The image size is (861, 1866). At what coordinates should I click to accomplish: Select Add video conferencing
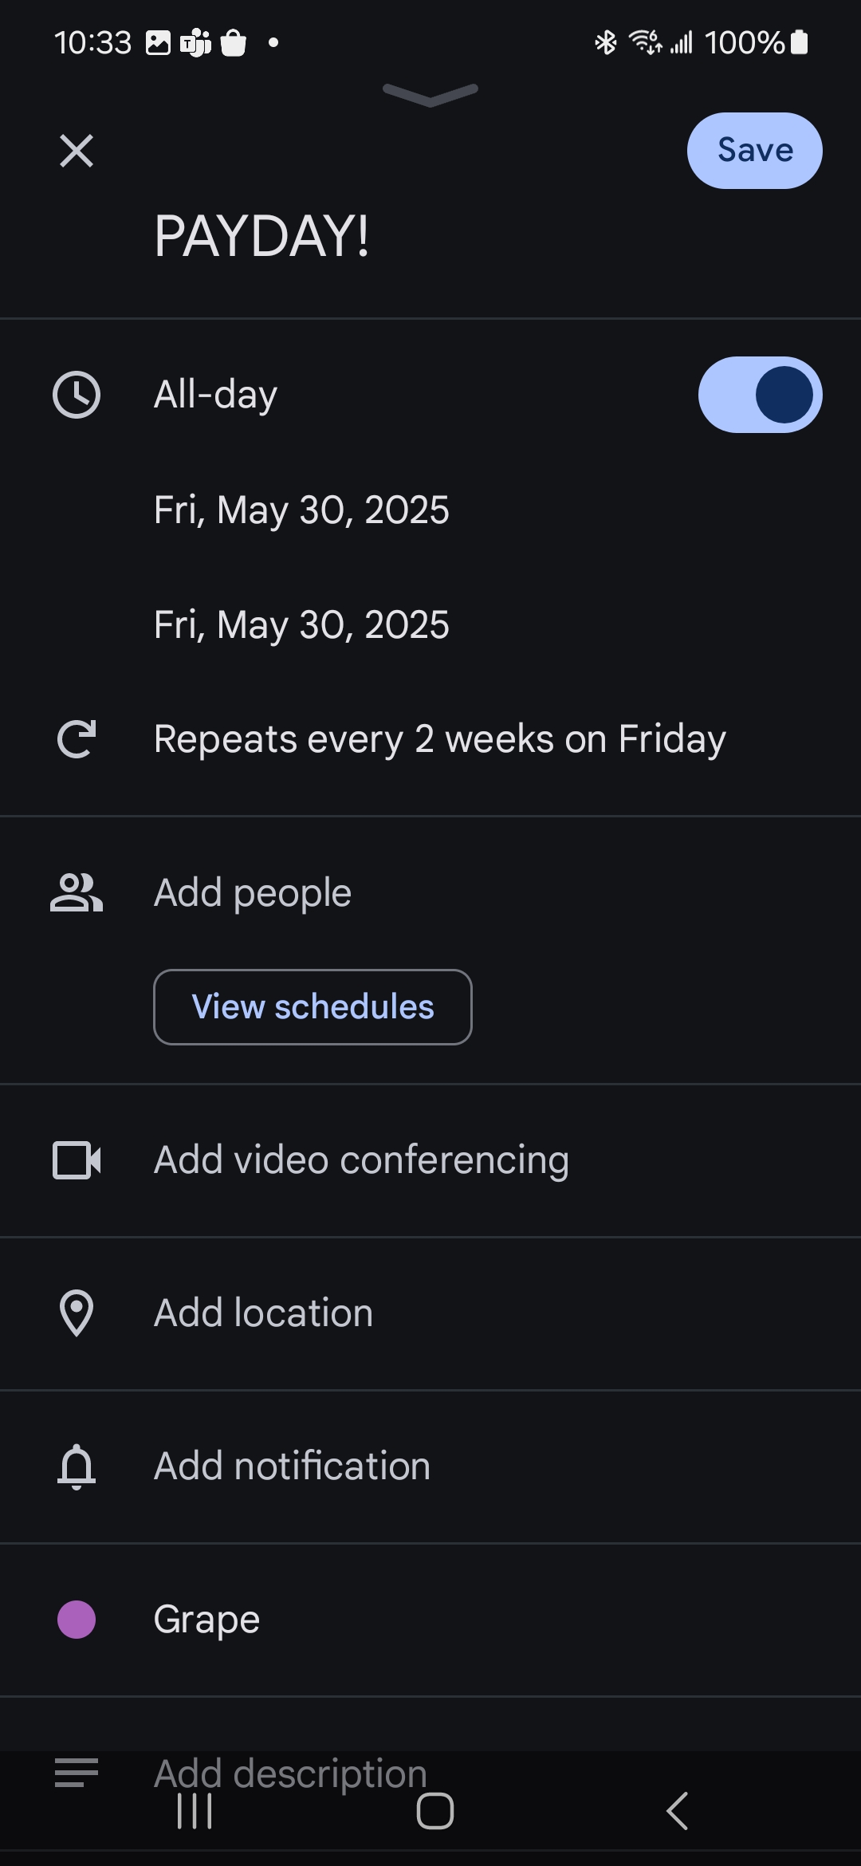361,1160
